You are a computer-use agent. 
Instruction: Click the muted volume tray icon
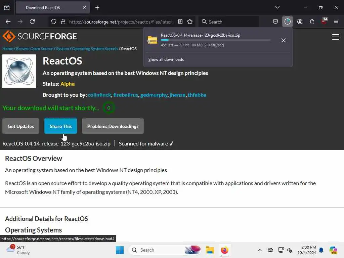(x=290, y=250)
